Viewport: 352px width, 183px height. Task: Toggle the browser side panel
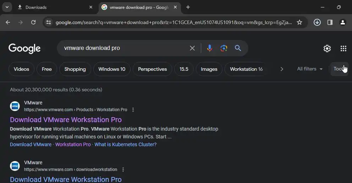[x=330, y=22]
